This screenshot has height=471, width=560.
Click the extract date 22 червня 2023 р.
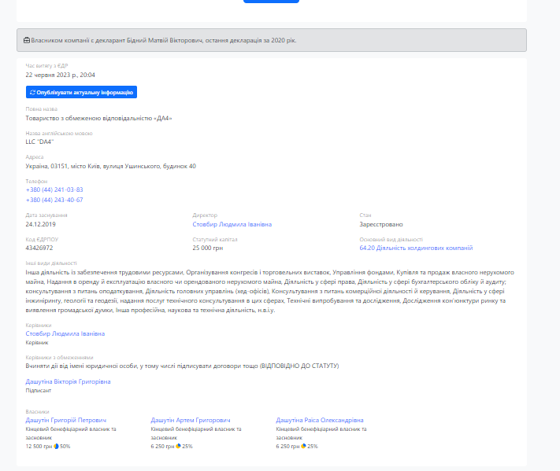[x=60, y=75]
